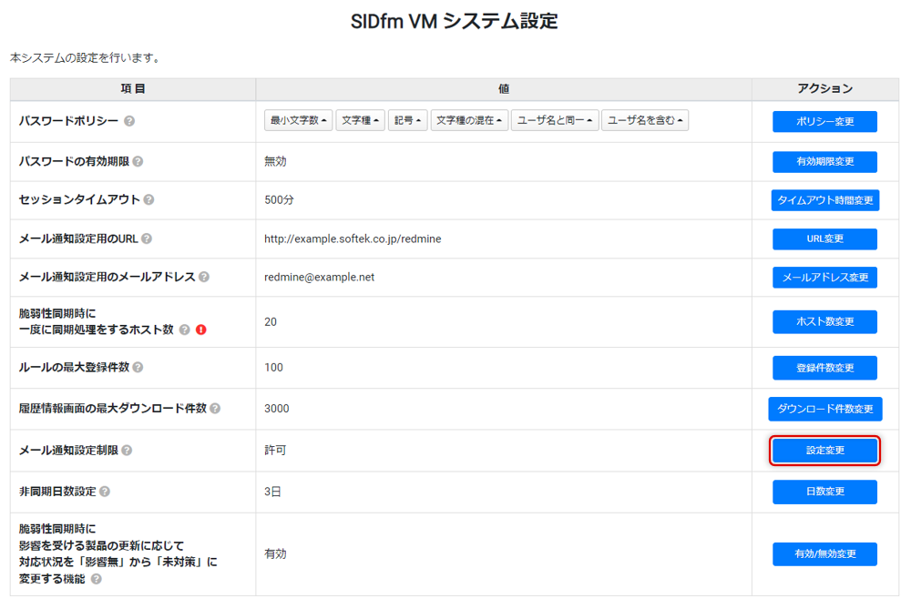Click the メールアドレス変更 button
911x609 pixels.
(x=824, y=277)
